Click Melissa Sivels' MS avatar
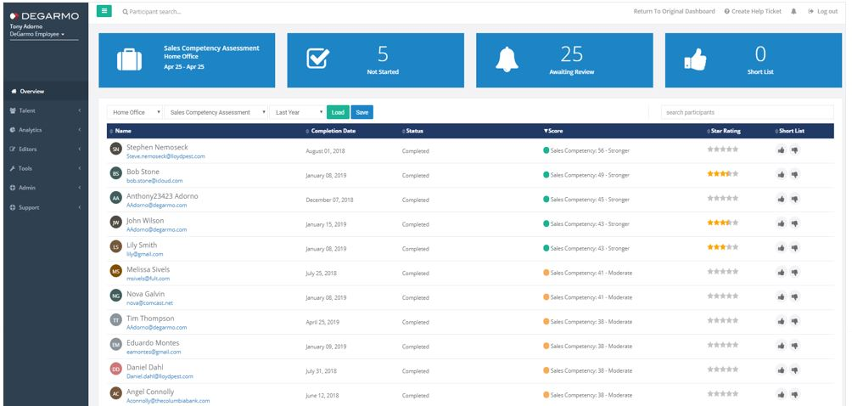This screenshot has width=852, height=406. click(x=115, y=271)
